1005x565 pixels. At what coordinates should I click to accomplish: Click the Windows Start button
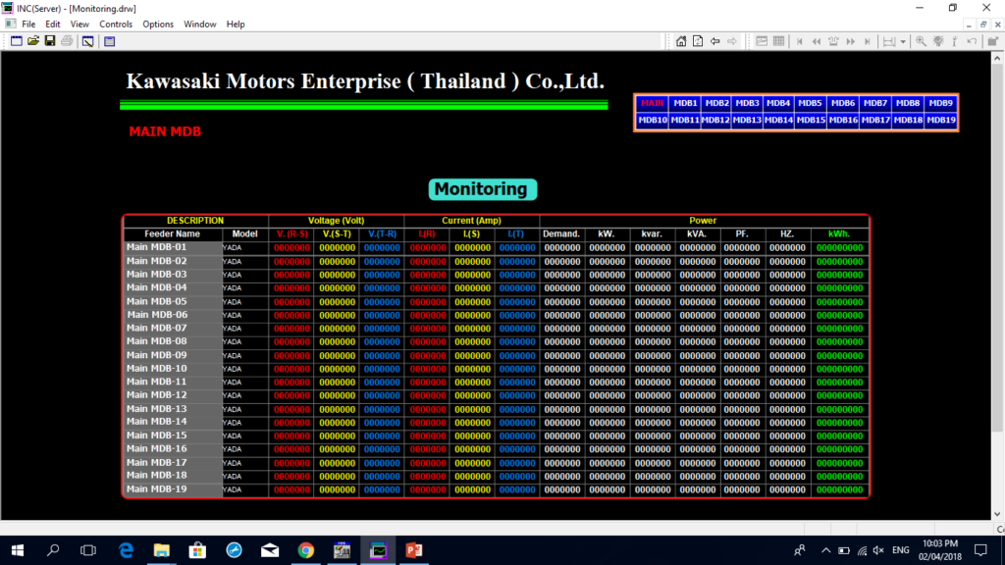coord(18,550)
